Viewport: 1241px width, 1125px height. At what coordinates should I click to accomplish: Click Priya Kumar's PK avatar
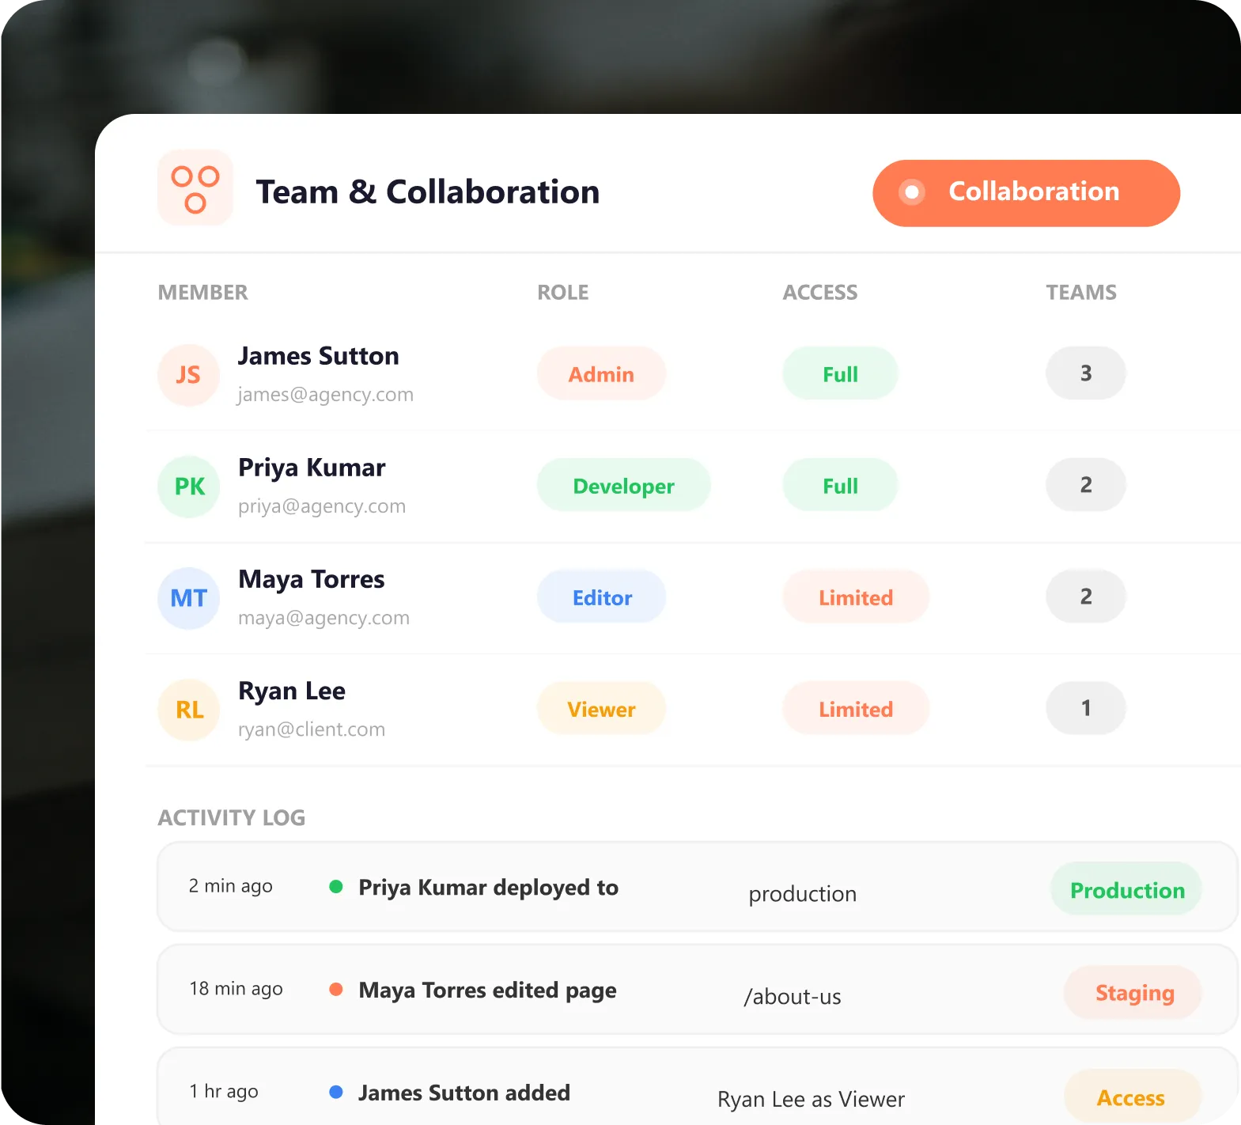[188, 487]
